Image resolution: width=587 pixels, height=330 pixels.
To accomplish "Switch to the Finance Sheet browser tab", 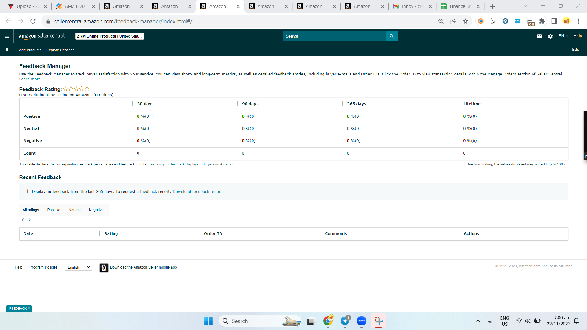I will [x=460, y=6].
